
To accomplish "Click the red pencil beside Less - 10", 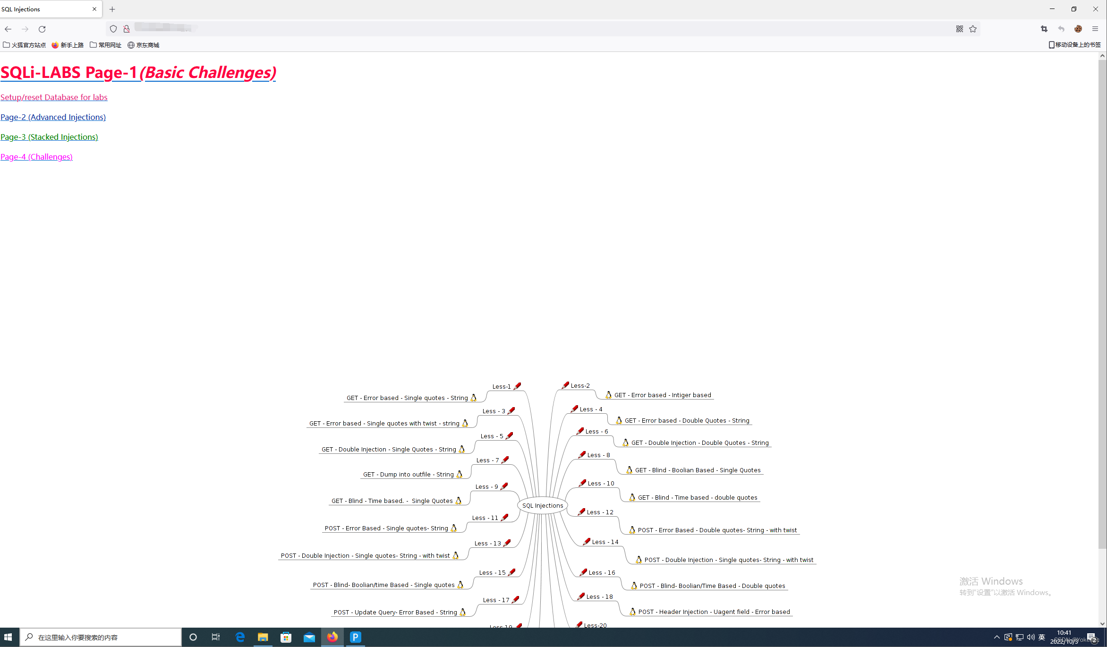I will [x=583, y=483].
